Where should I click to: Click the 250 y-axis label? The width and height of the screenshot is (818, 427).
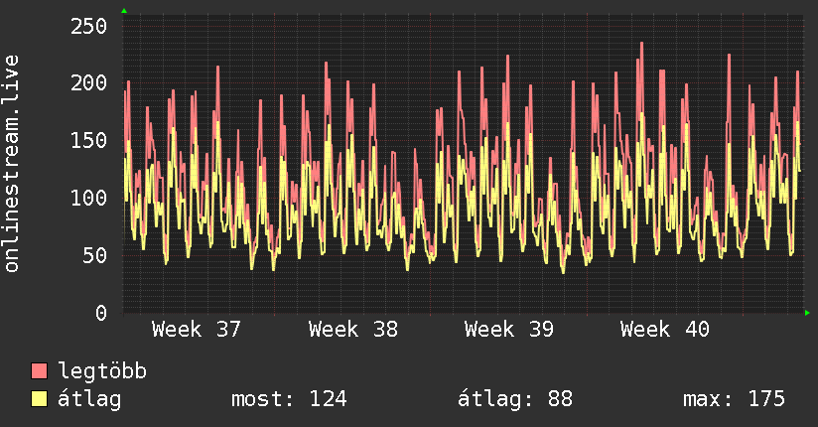coord(88,26)
